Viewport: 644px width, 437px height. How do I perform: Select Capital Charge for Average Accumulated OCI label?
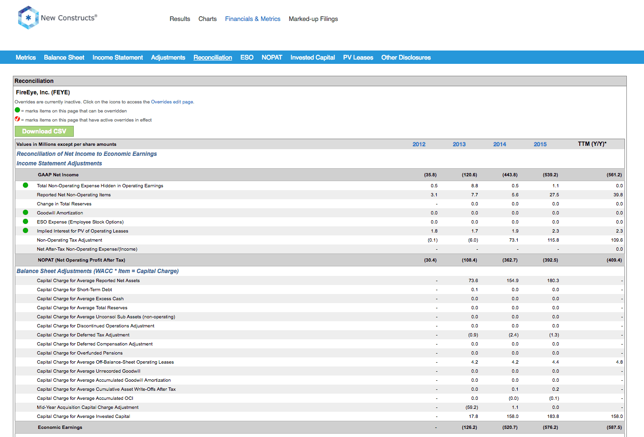coord(85,398)
